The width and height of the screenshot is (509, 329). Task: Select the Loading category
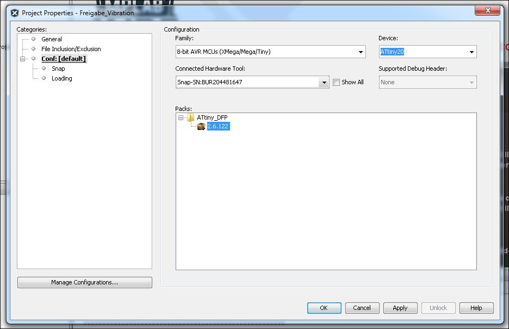pyautogui.click(x=61, y=78)
